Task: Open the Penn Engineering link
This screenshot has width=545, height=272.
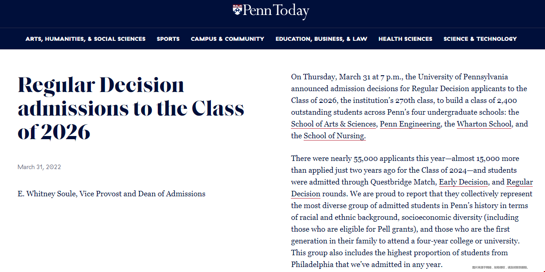Action: [410, 124]
